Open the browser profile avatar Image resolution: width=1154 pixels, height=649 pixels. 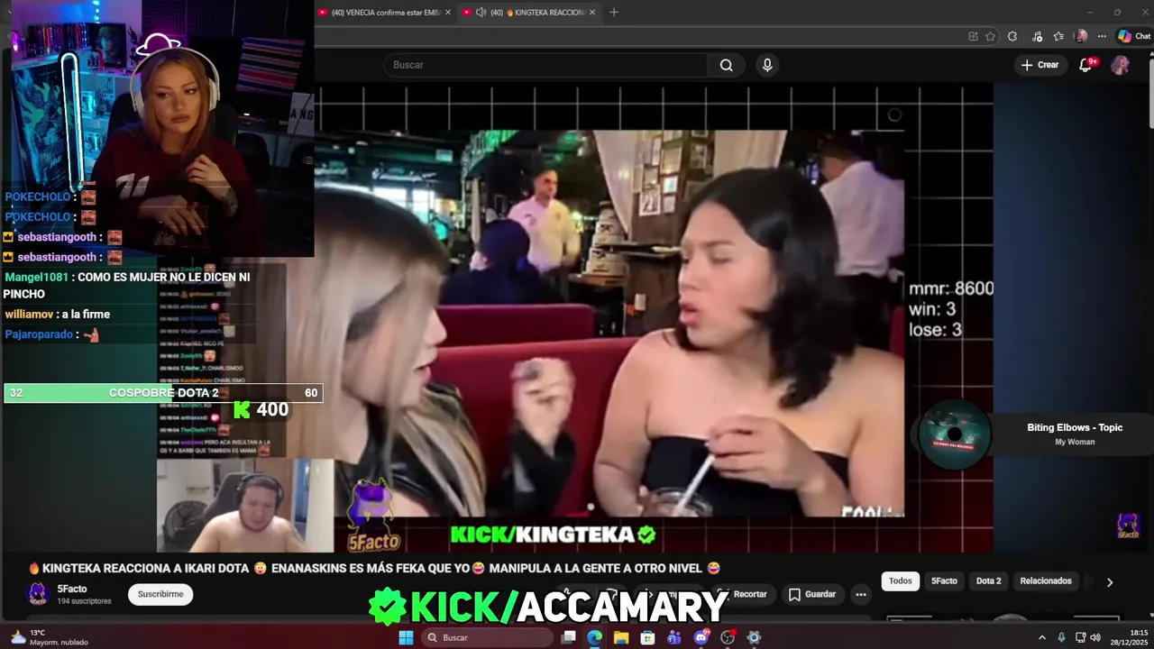[1081, 36]
